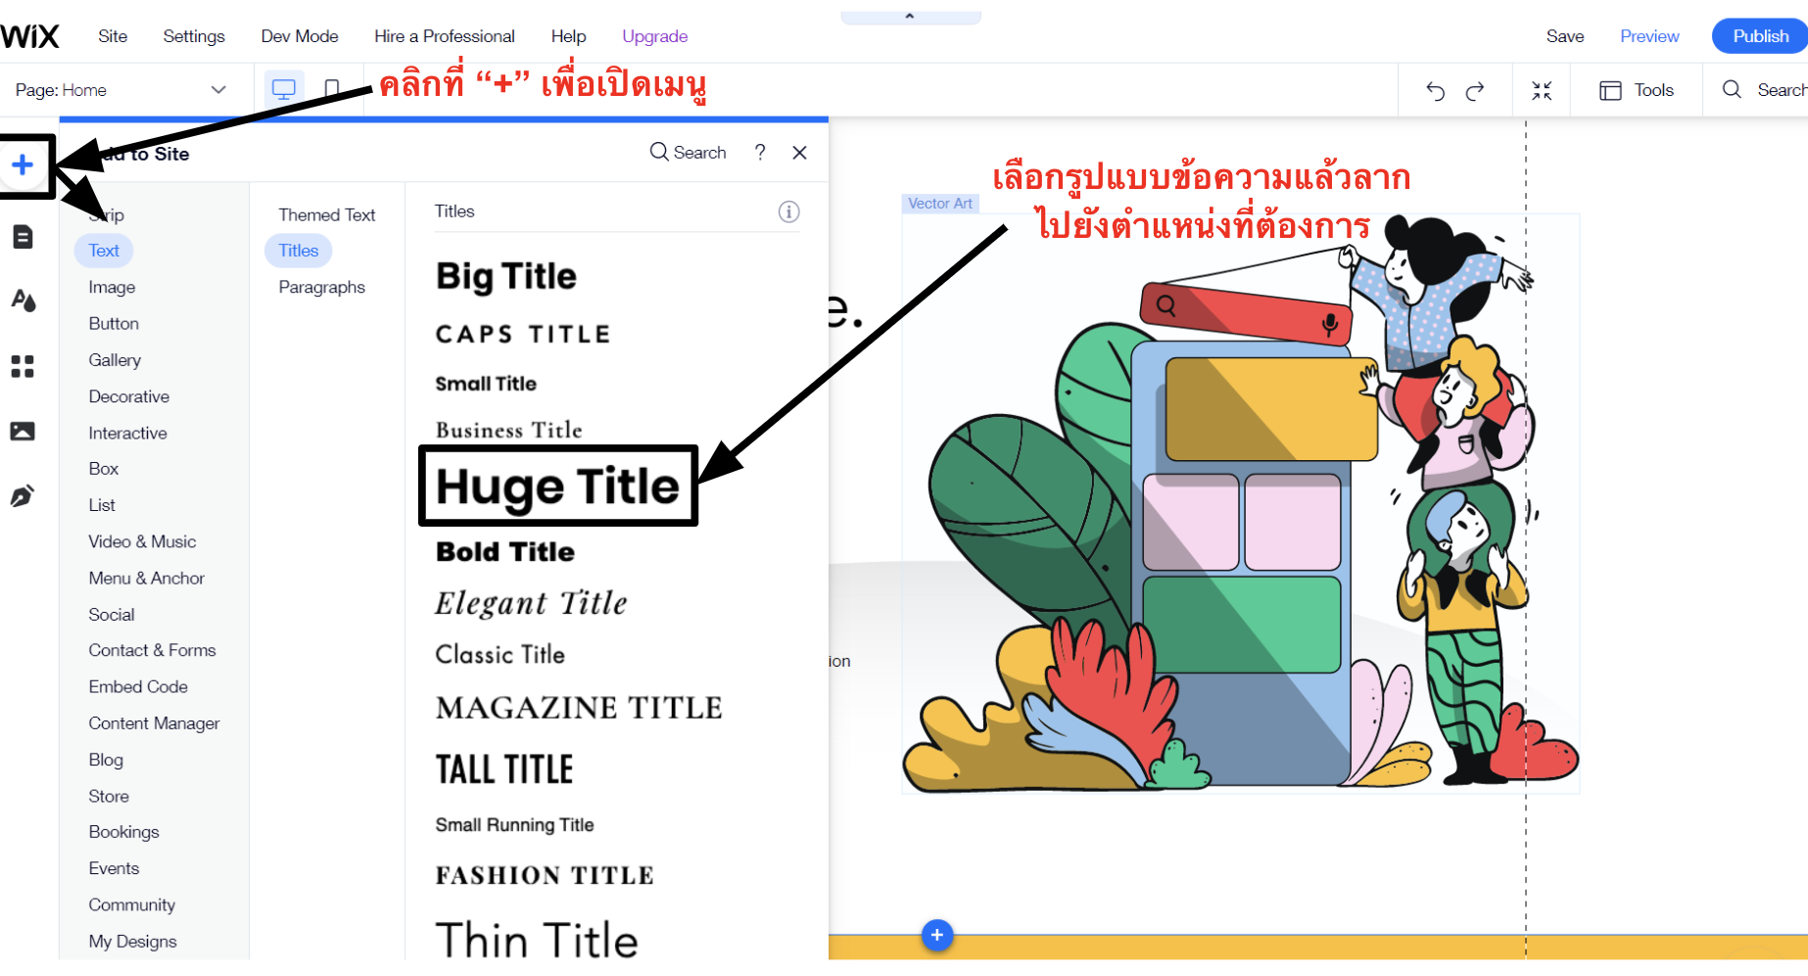
Task: Go to the Wix logo
Action: (x=30, y=36)
